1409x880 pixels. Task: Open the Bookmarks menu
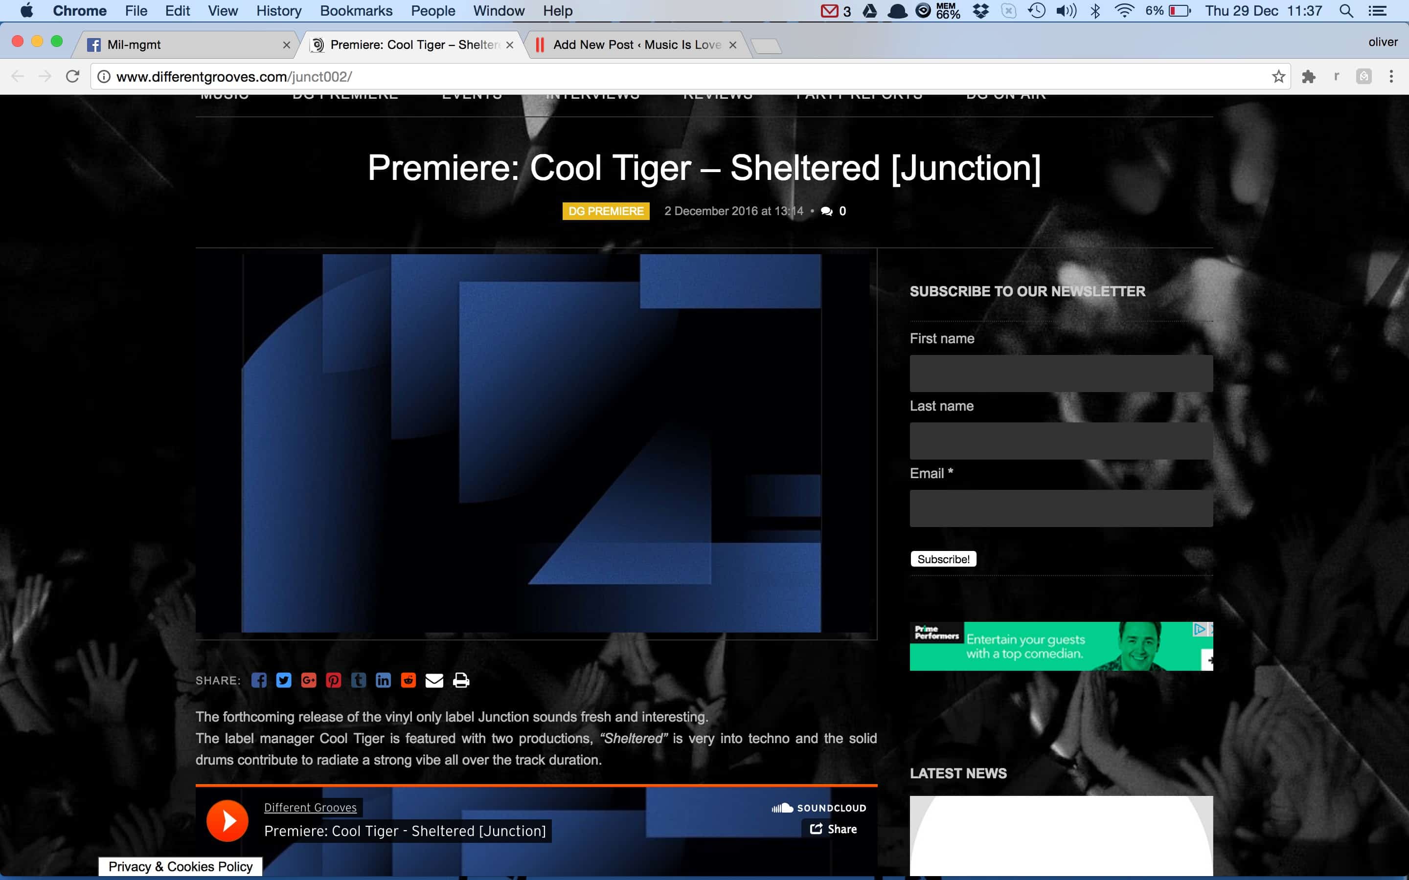356,11
